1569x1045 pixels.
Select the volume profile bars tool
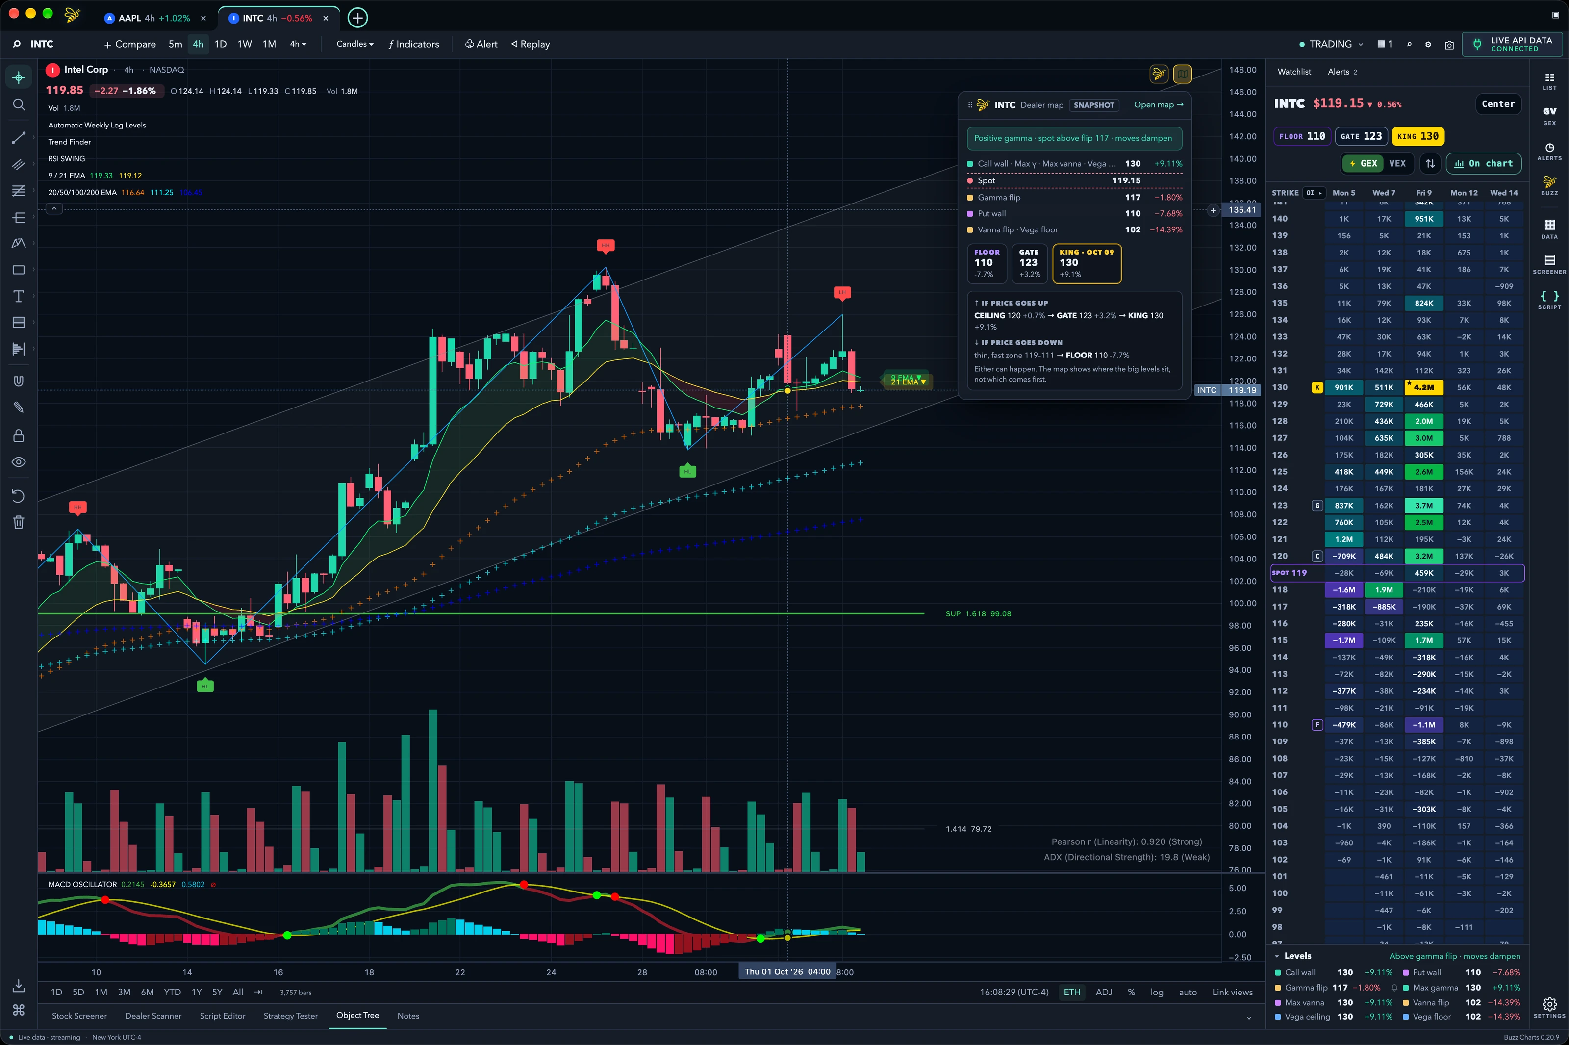coord(19,349)
